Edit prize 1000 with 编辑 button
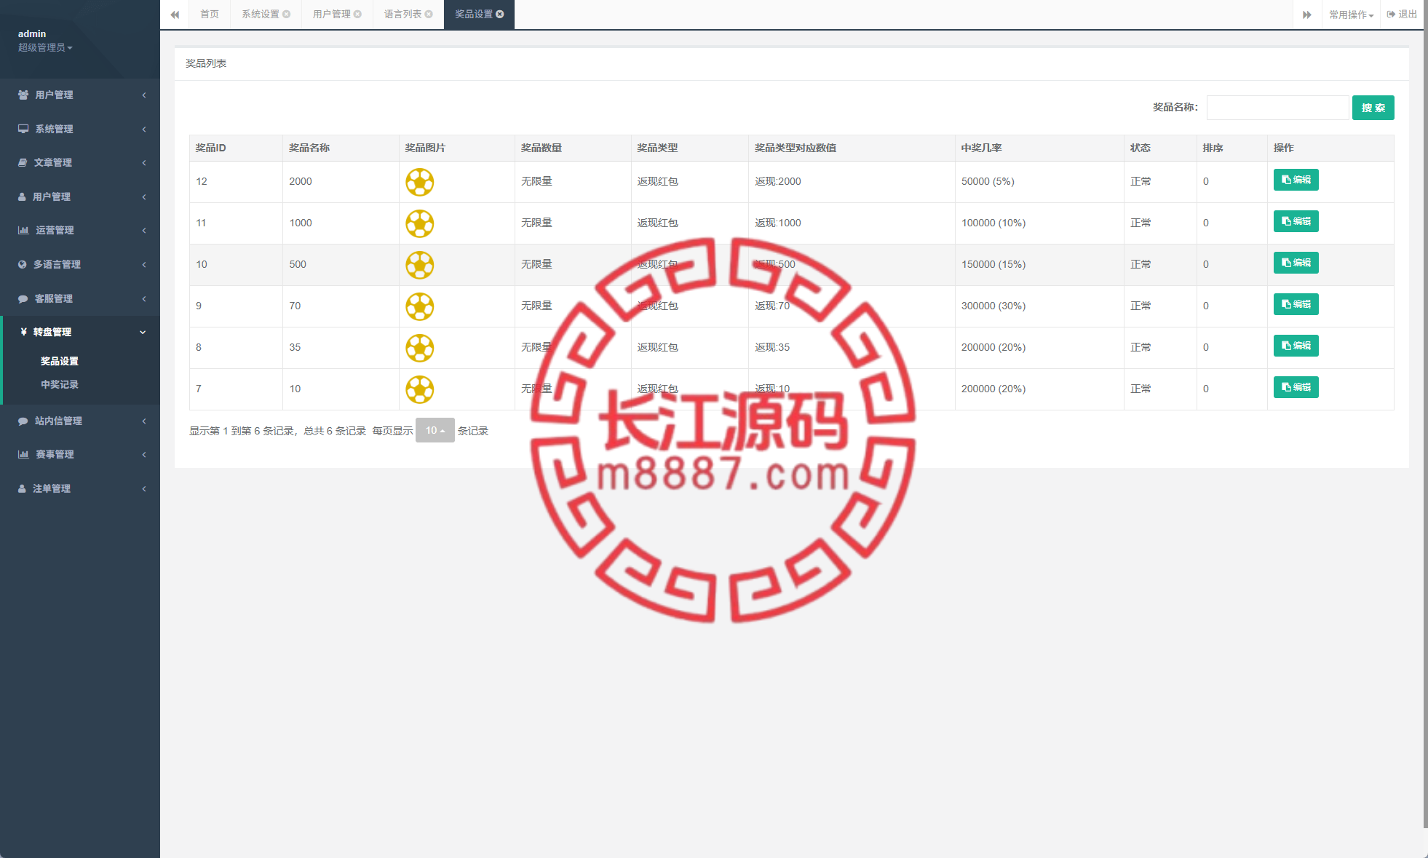The width and height of the screenshot is (1428, 858). point(1296,221)
